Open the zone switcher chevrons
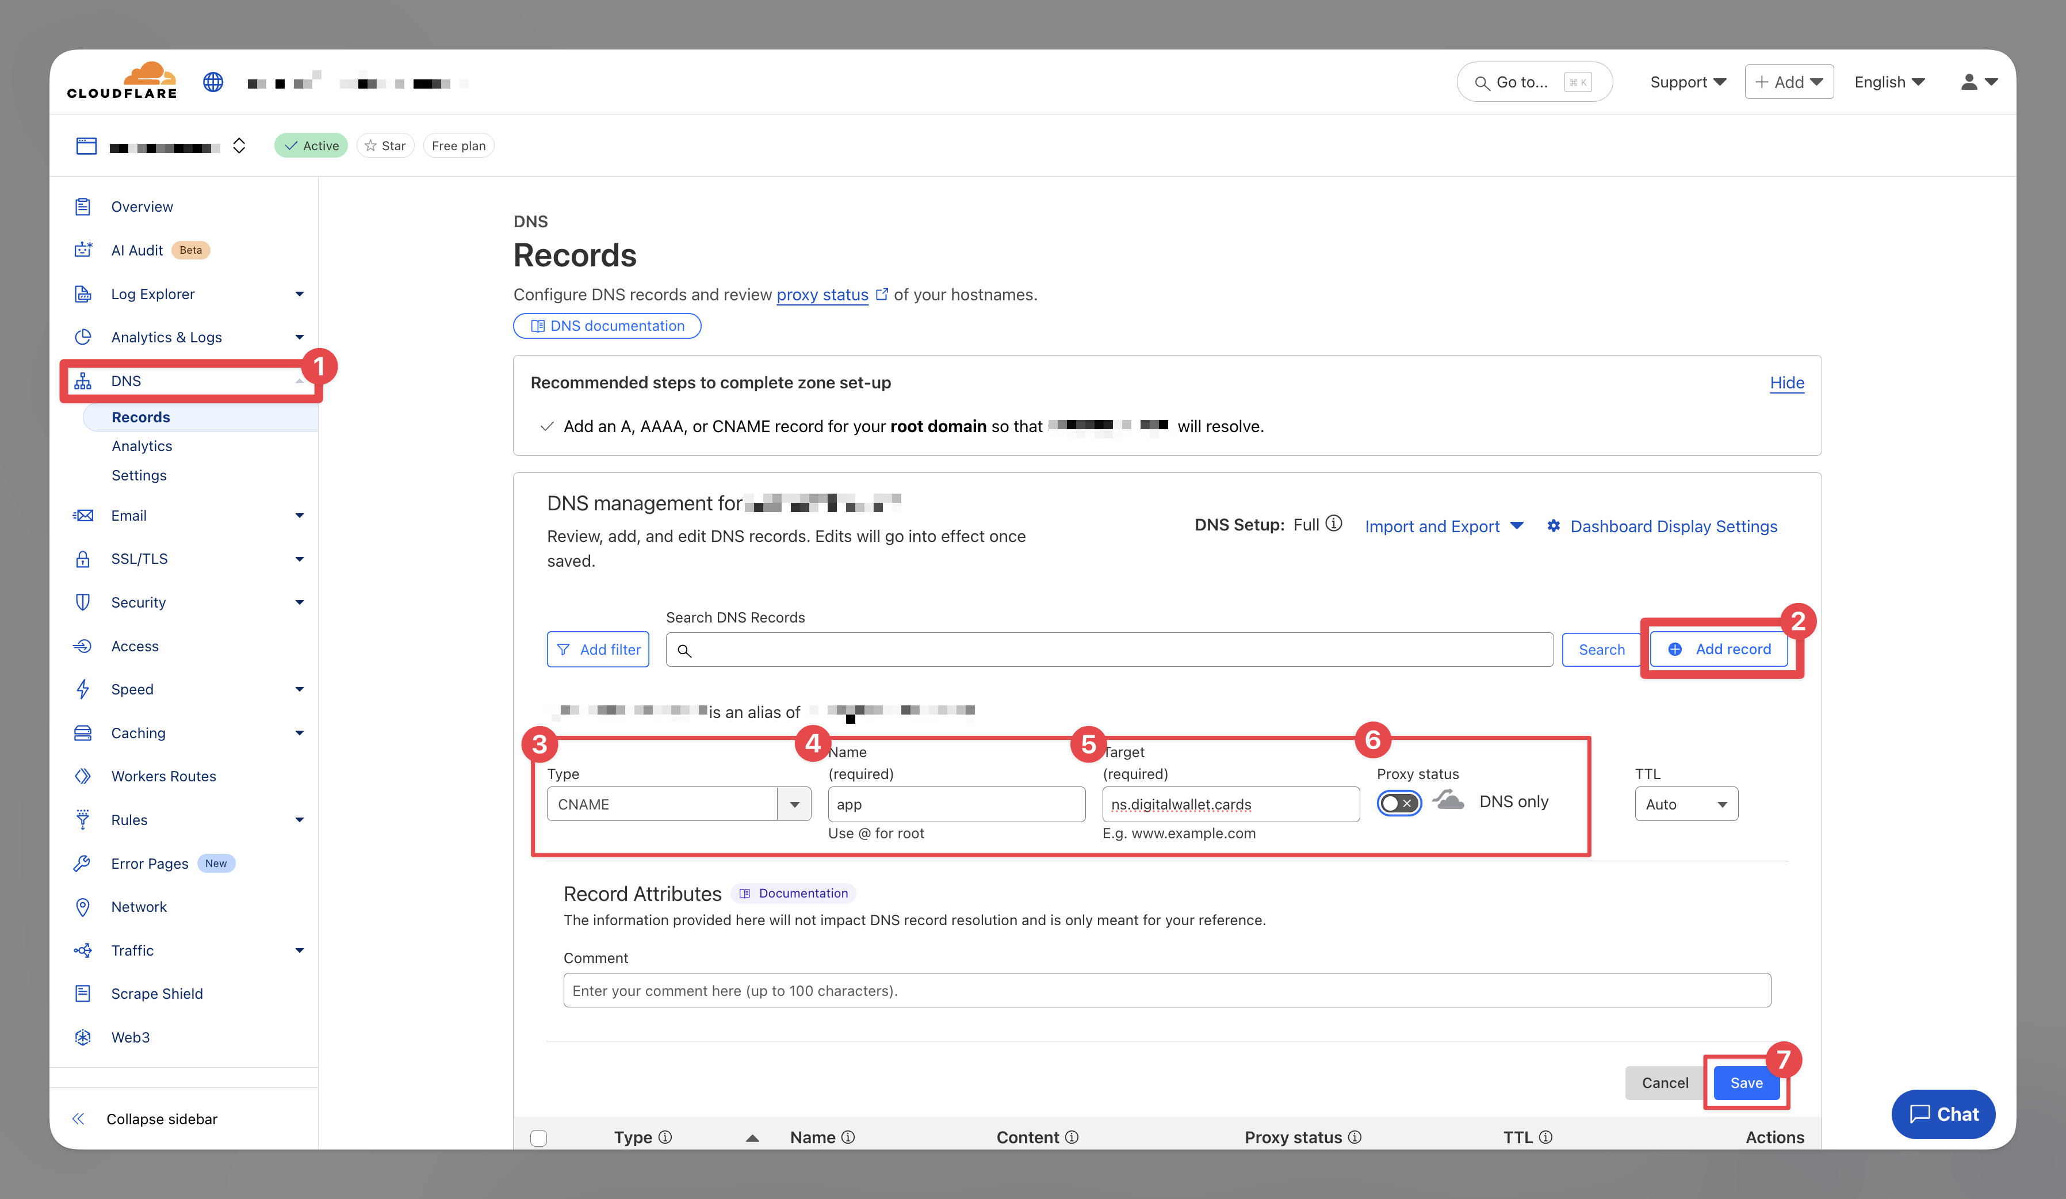Image resolution: width=2066 pixels, height=1199 pixels. [x=239, y=145]
